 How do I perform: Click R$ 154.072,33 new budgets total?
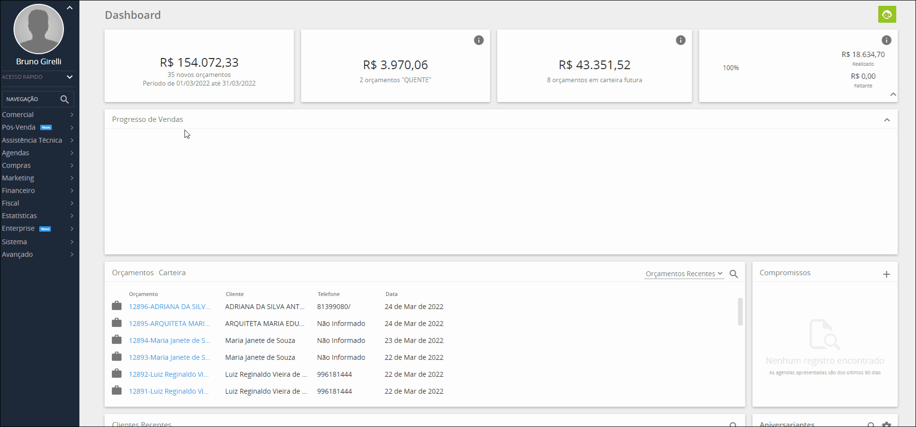click(x=199, y=62)
